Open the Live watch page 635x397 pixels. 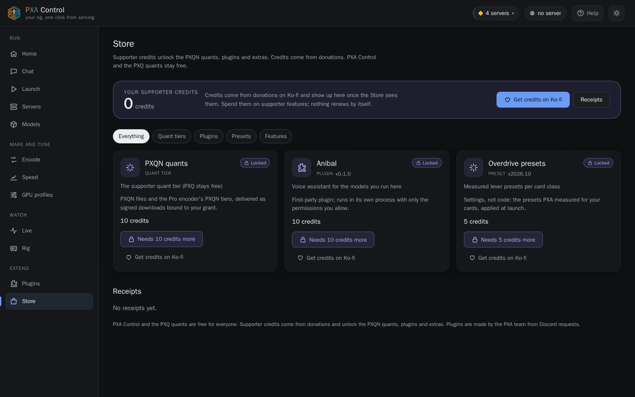click(49, 231)
